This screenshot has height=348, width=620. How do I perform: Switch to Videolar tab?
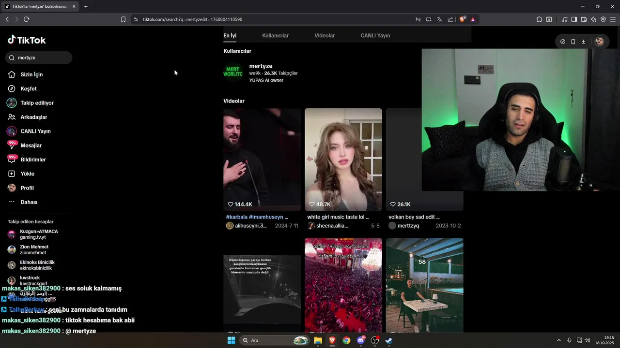coord(325,36)
